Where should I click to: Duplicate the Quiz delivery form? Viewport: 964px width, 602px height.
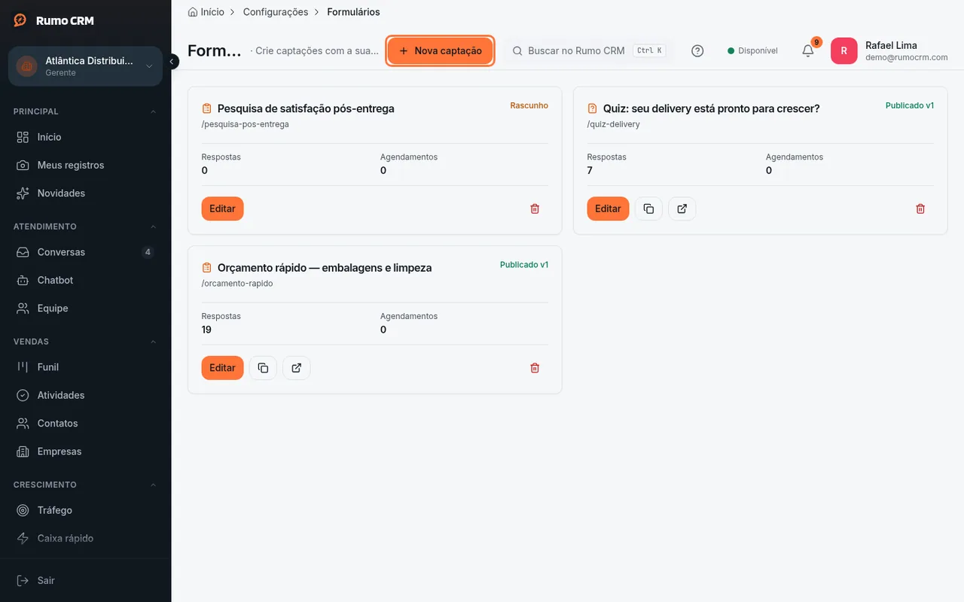tap(648, 208)
